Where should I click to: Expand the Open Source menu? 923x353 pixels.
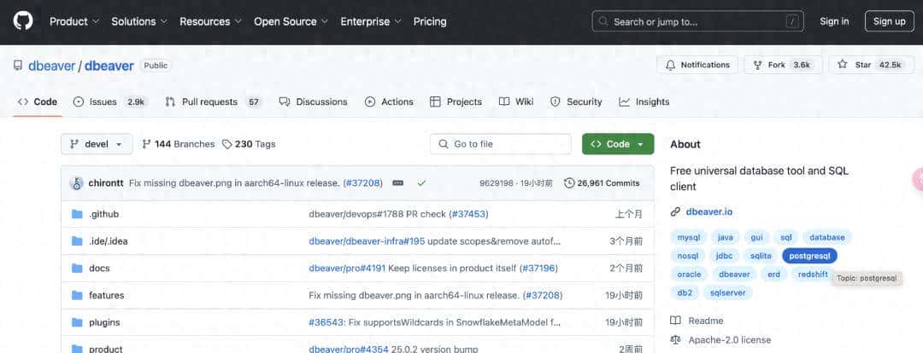tap(291, 21)
